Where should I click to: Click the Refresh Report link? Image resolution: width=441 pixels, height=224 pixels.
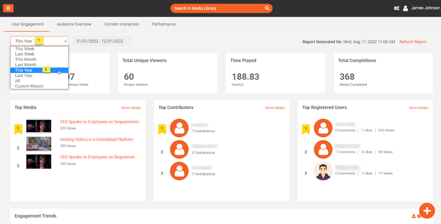point(413,42)
